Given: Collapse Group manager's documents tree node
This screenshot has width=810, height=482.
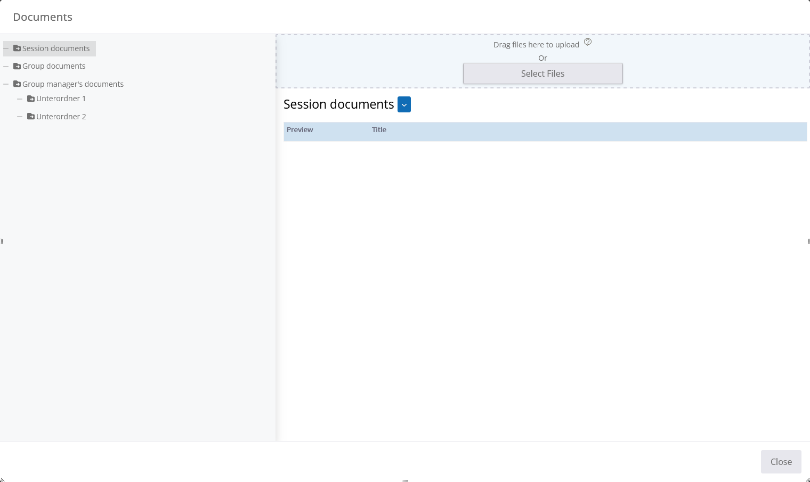Looking at the screenshot, I should (6, 84).
